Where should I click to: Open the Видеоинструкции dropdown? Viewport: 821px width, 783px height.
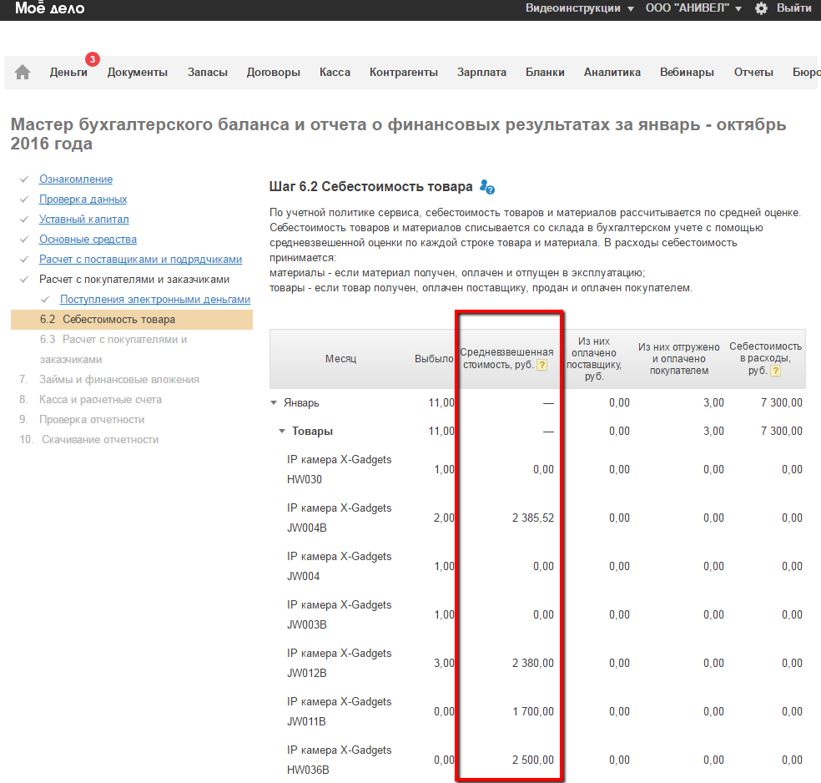click(579, 8)
